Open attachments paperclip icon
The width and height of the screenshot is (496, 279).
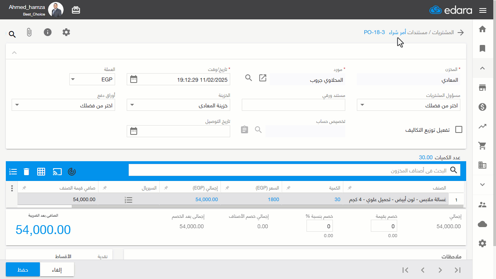point(29,32)
